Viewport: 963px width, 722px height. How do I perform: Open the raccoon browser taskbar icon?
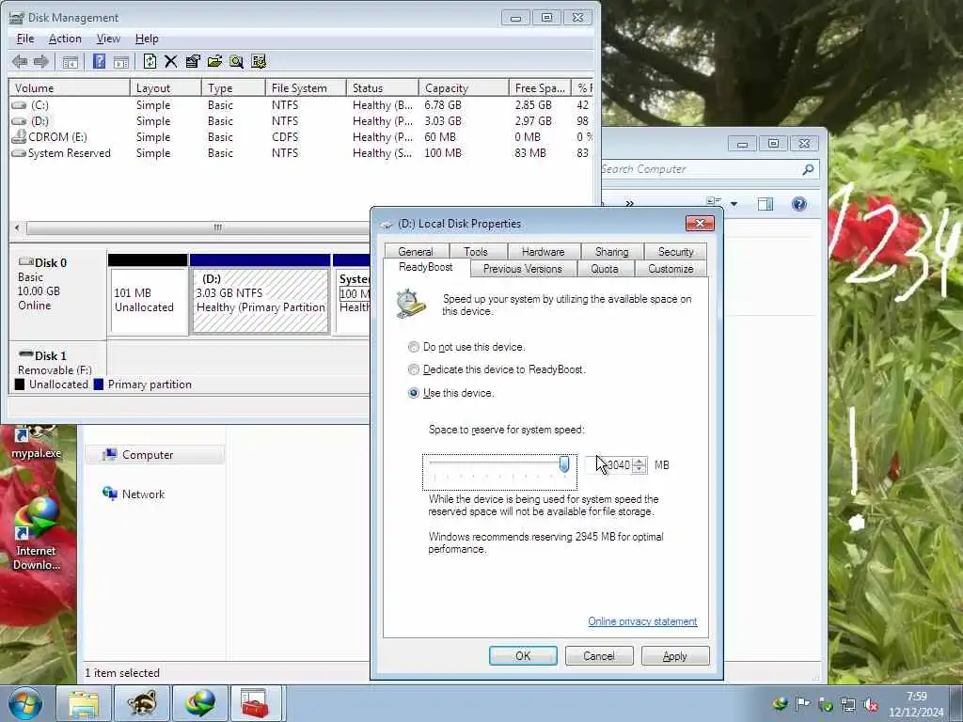[x=142, y=703]
